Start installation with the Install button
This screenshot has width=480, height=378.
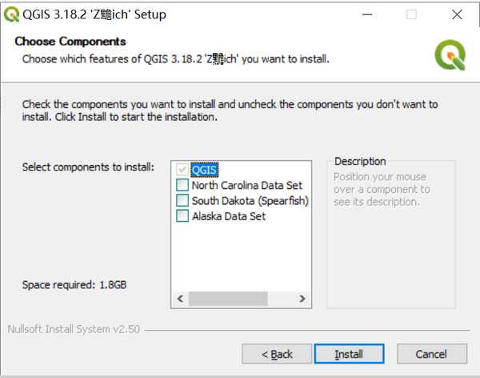coord(349,354)
